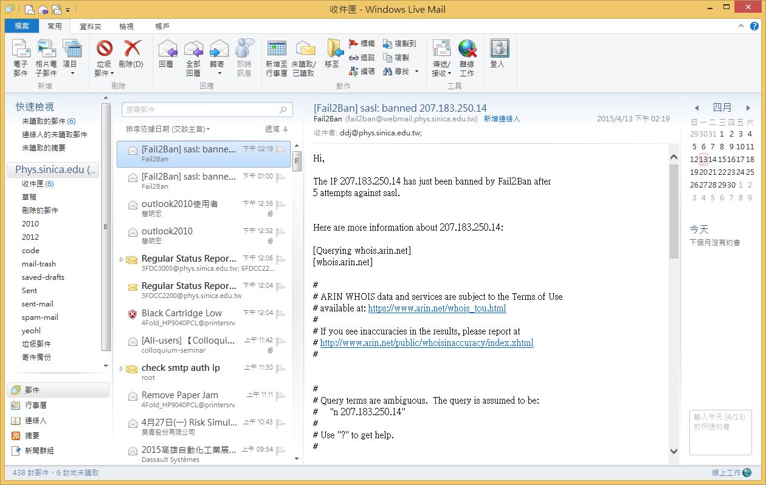Open the sort-by date (排序依據日期) dropdown
The height and width of the screenshot is (485, 766).
(x=168, y=129)
